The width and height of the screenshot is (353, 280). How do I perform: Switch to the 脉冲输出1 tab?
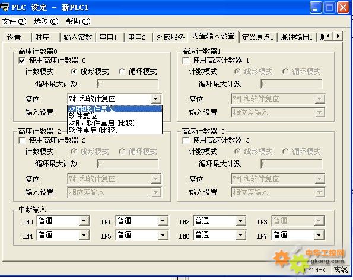297,37
